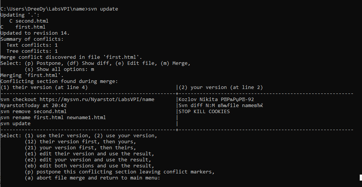
Task: Click the 'Text conflicts: 1' summary line
Action: tap(32, 45)
